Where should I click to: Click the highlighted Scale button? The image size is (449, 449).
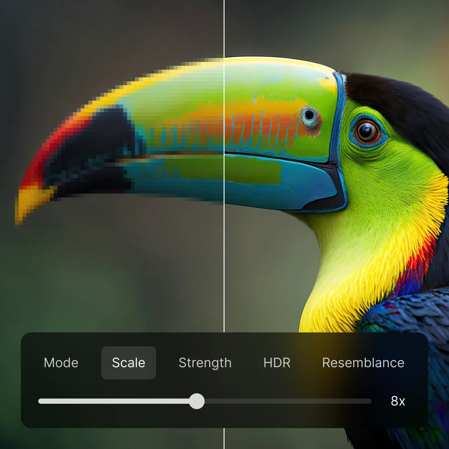click(x=128, y=363)
